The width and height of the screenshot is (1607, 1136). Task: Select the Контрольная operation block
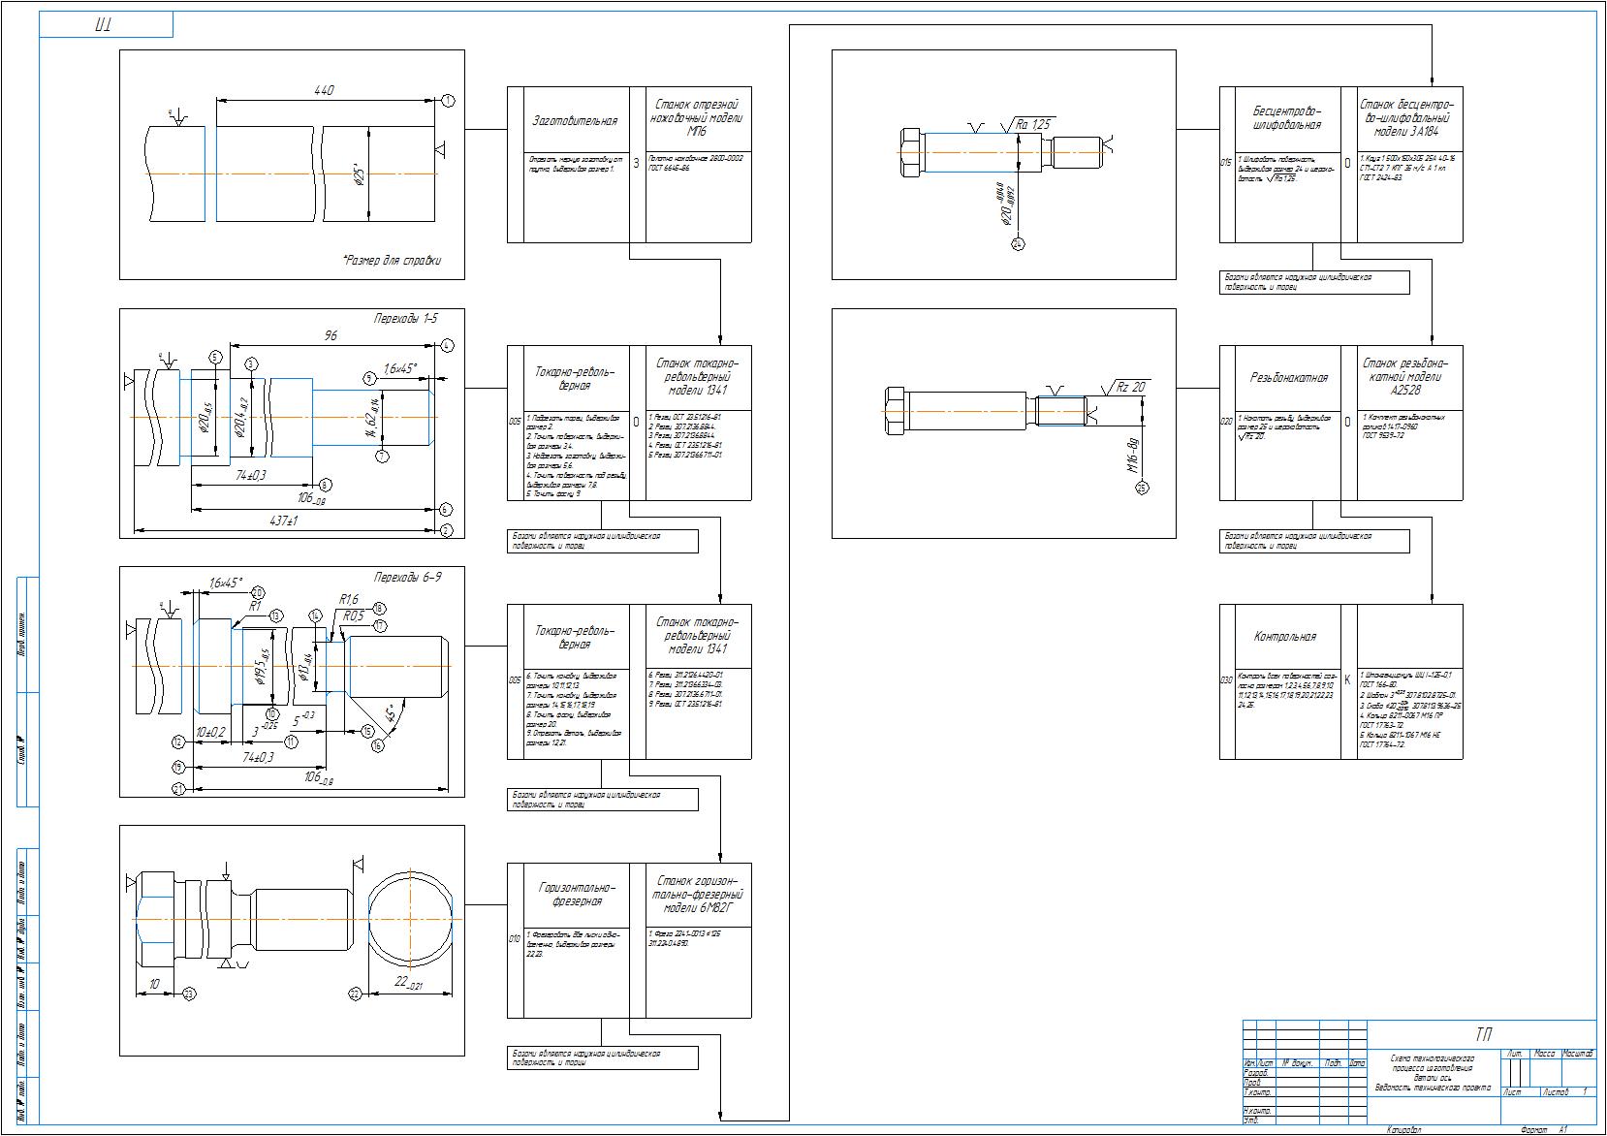(1285, 637)
